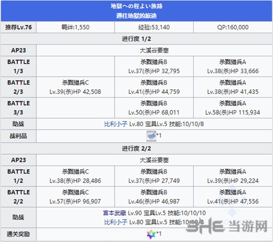Image resolution: width=273 pixels, height=242 pixels.
Task: Click enemy cell with HP 42,508
Action: [75, 87]
